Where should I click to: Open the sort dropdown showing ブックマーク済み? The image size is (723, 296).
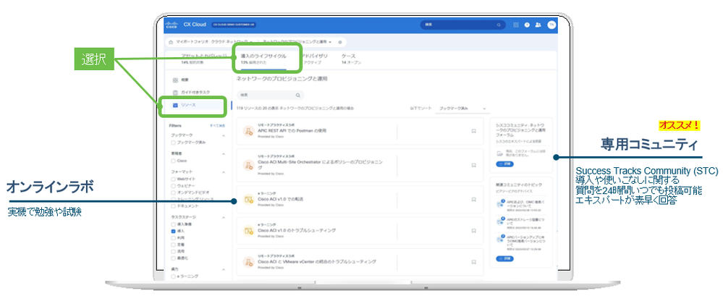462,108
